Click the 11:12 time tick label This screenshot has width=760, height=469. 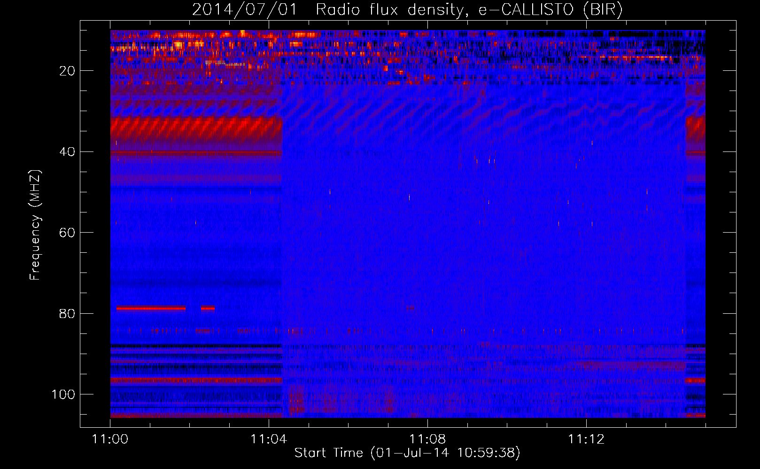586,439
